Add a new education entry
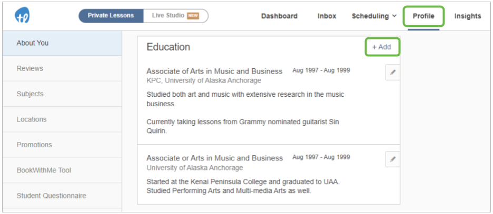The width and height of the screenshot is (493, 214). (x=382, y=47)
